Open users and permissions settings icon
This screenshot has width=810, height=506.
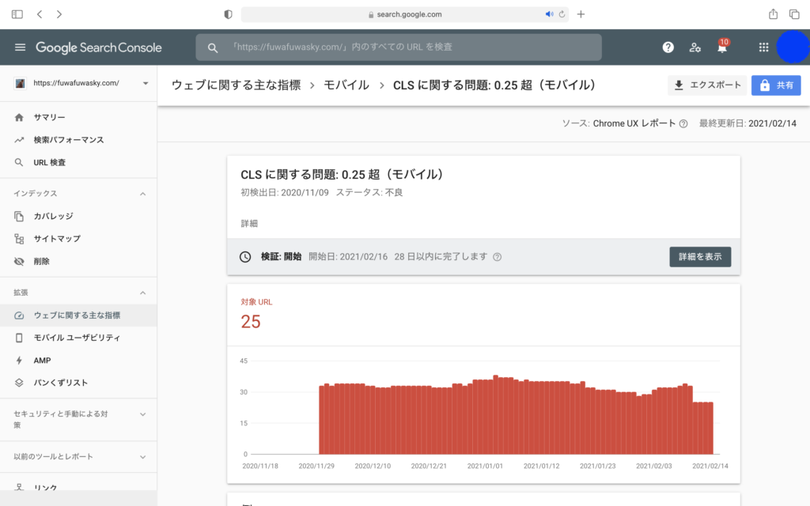(x=695, y=47)
